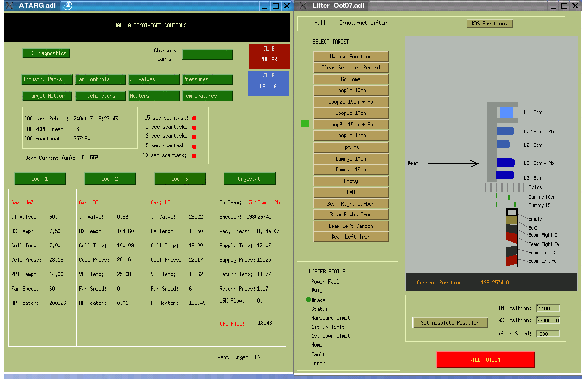Open BDS Positions in Lifter window
Screen dimensions: 582x379
tap(490, 24)
